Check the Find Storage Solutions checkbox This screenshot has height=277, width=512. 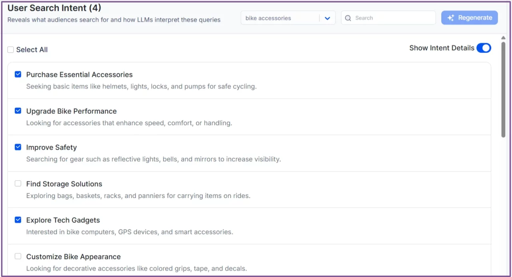click(18, 183)
